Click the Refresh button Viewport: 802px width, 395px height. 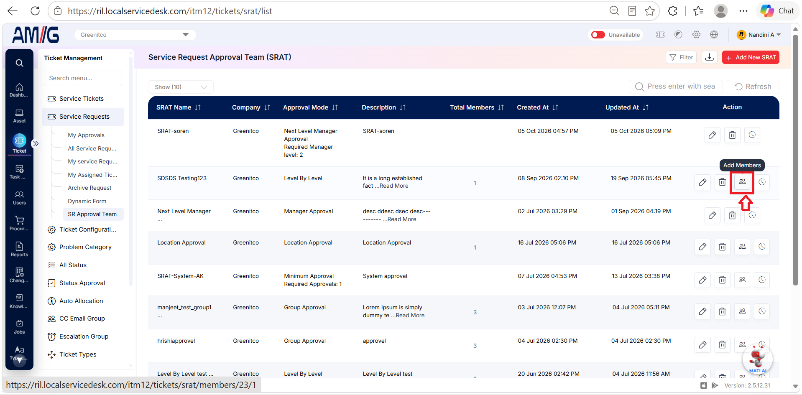point(753,87)
